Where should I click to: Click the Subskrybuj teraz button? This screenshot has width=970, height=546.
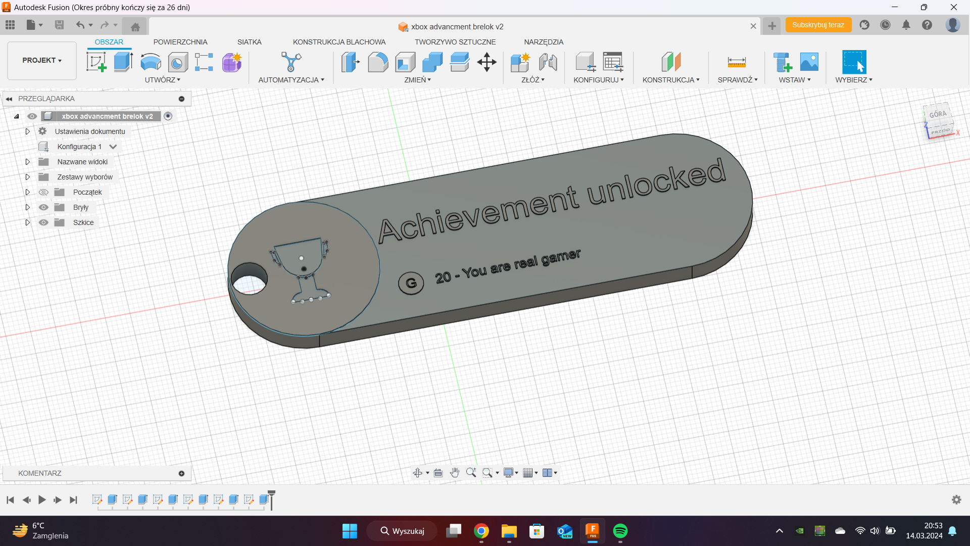pos(818,25)
